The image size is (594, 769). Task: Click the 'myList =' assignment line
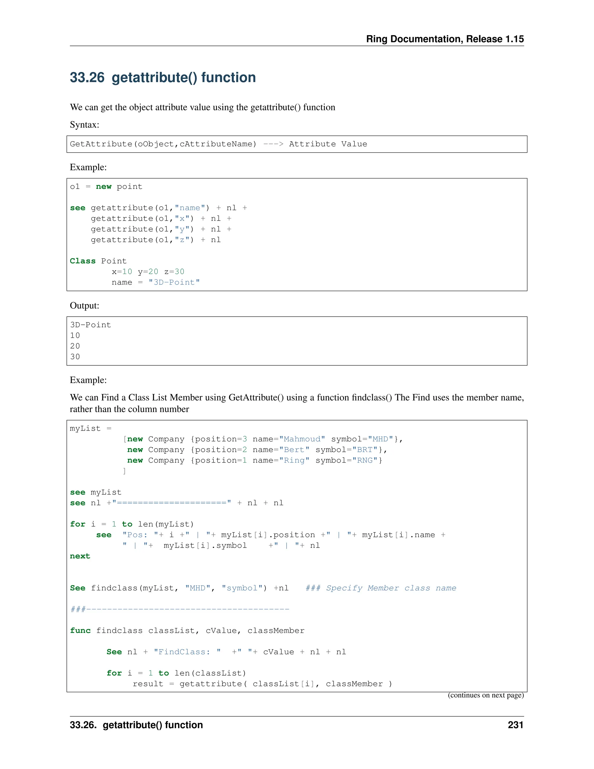coord(90,429)
